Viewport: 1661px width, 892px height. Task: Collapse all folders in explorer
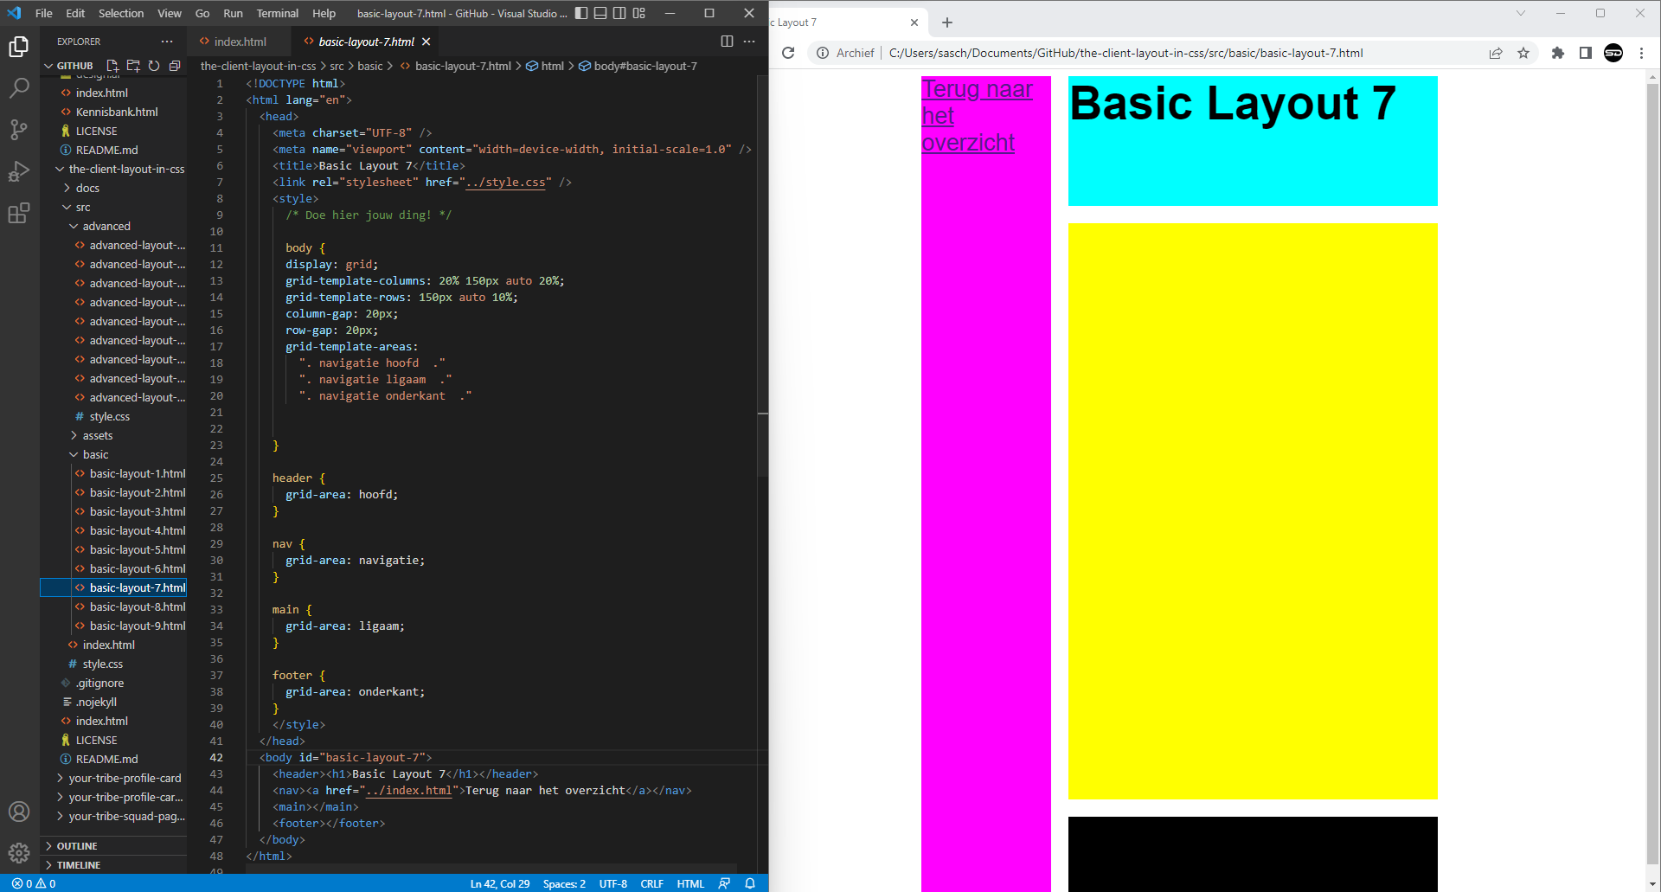[175, 66]
